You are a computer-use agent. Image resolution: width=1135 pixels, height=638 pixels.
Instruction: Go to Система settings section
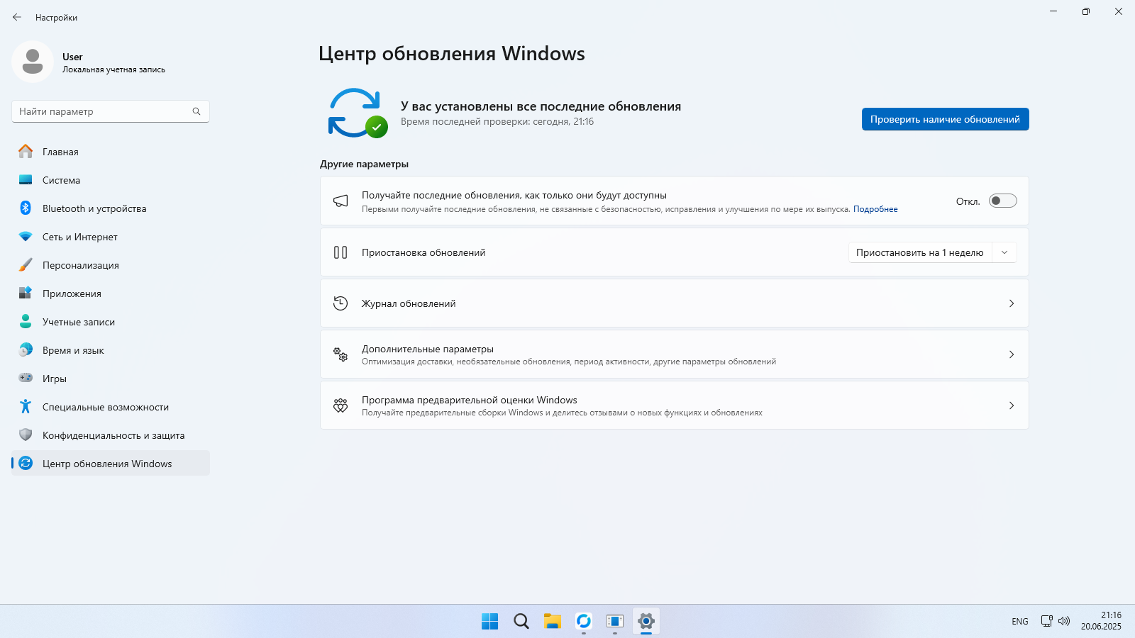pos(111,180)
